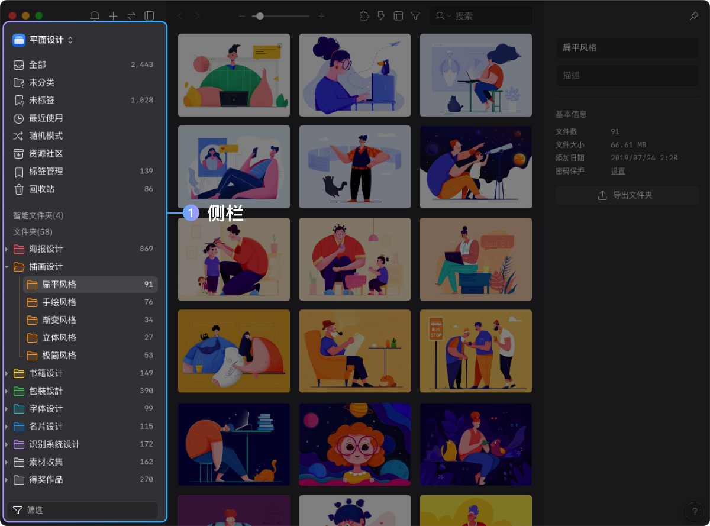Open the girl with red glasses thumbnail
The height and width of the screenshot is (526, 710).
pos(355,444)
